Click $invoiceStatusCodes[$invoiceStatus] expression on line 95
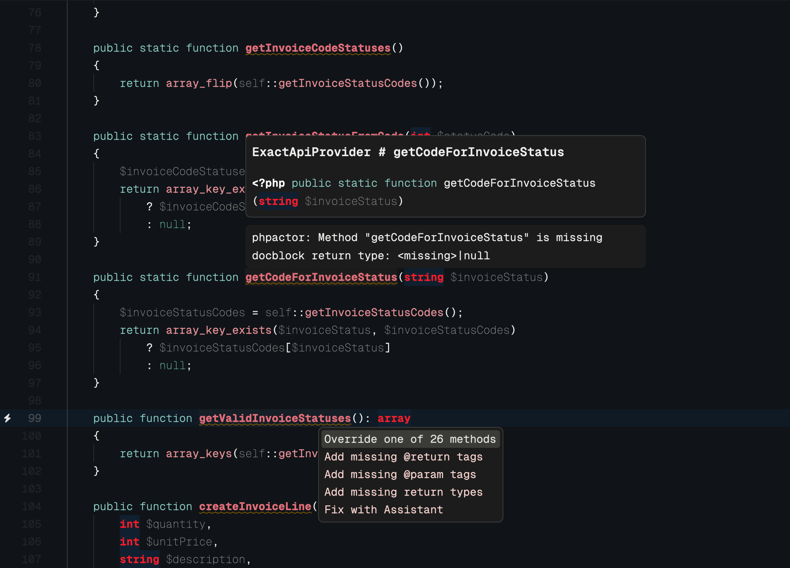This screenshot has width=790, height=568. coord(275,348)
